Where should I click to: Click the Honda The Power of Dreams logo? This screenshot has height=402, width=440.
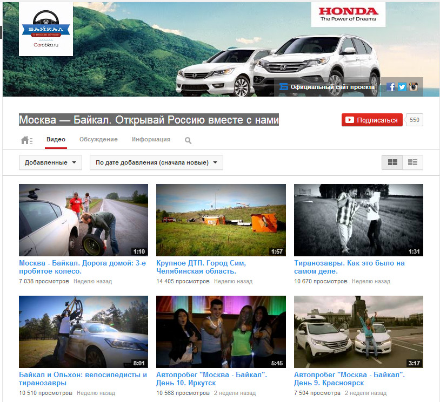348,15
